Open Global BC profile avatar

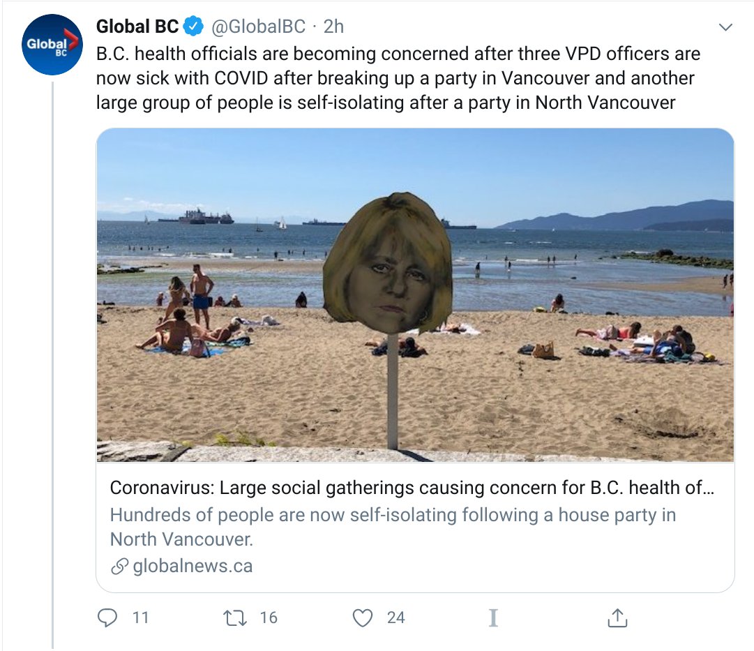(x=52, y=44)
